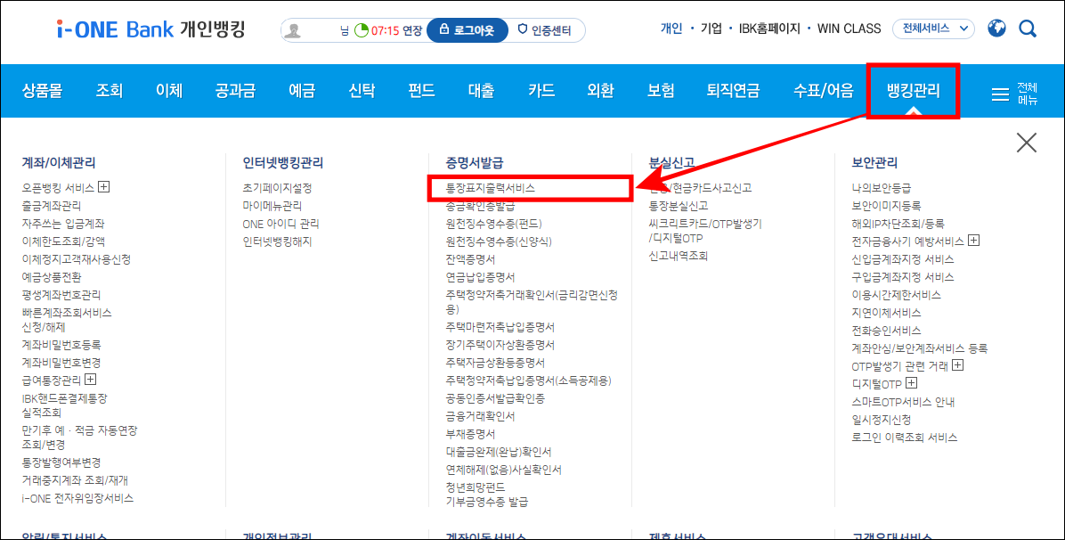
Task: Open the 전체메뉴 hamburger icon
Action: click(999, 93)
